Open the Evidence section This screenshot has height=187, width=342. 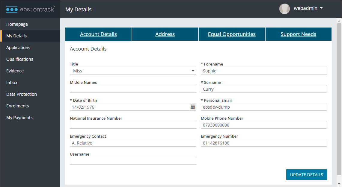point(15,71)
